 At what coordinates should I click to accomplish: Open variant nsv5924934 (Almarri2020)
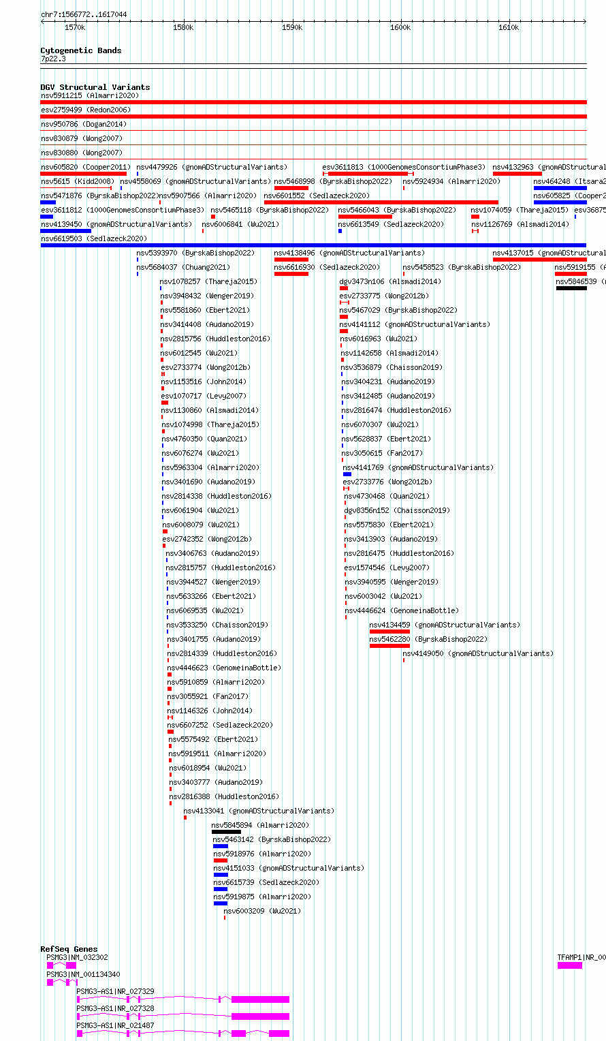[451, 181]
